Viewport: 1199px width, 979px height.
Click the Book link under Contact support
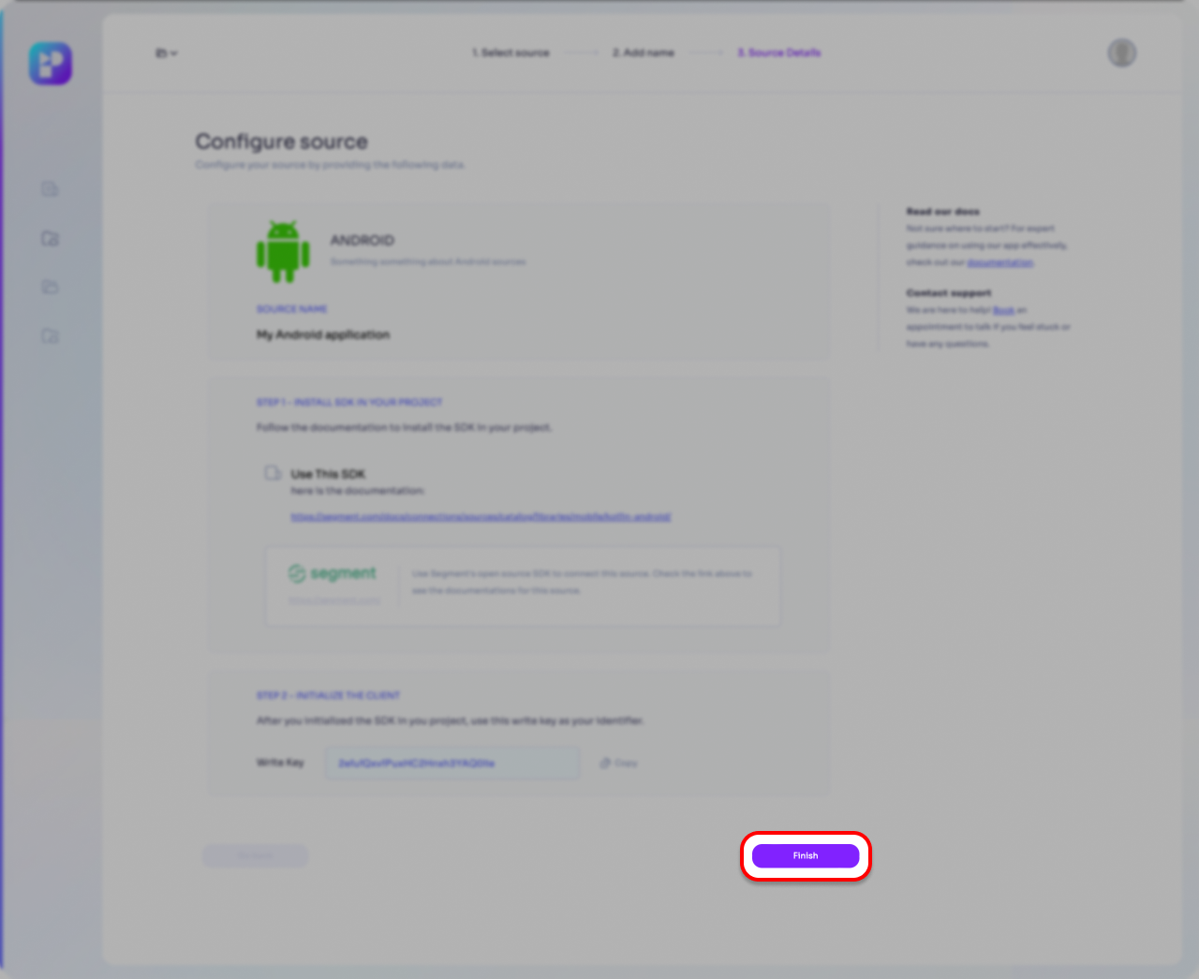click(x=1003, y=310)
